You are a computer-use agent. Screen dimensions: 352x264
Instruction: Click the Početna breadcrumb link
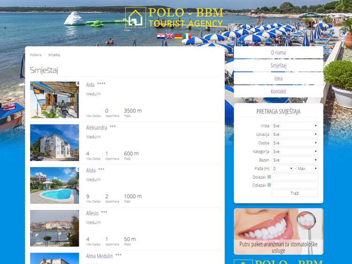point(36,55)
